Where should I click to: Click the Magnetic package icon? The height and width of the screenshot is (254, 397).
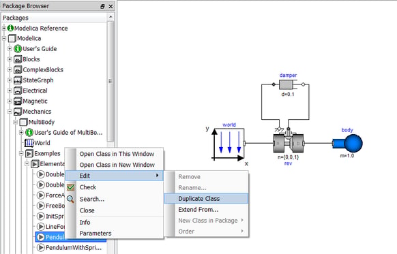point(18,101)
